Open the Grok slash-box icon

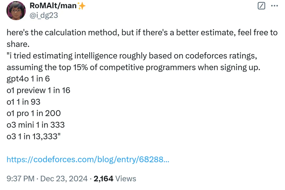point(261,6)
